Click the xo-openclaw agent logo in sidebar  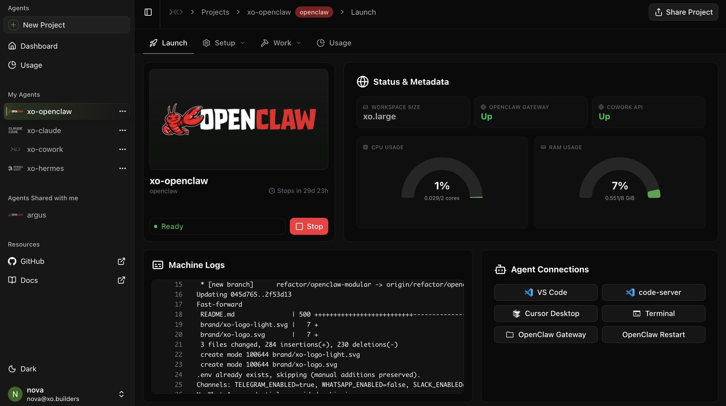pyautogui.click(x=16, y=111)
